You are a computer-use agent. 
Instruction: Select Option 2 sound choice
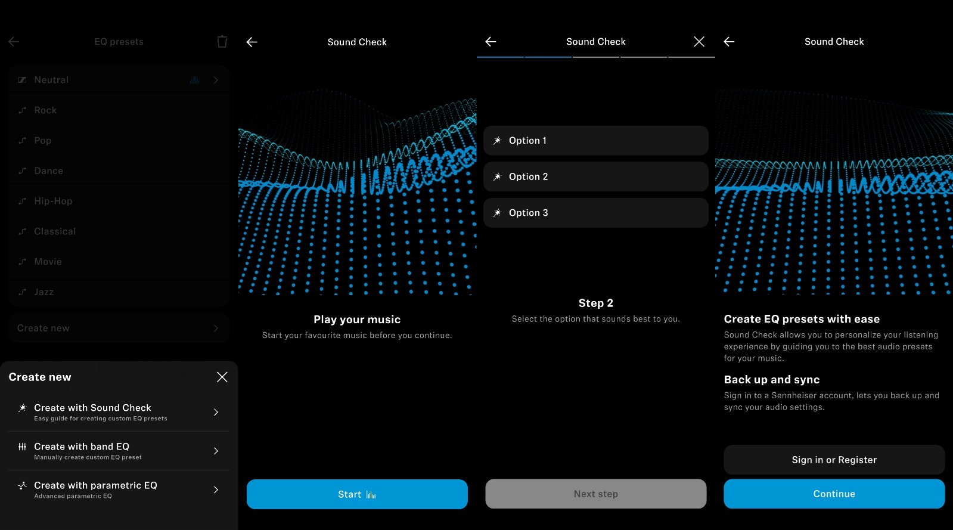pos(595,177)
